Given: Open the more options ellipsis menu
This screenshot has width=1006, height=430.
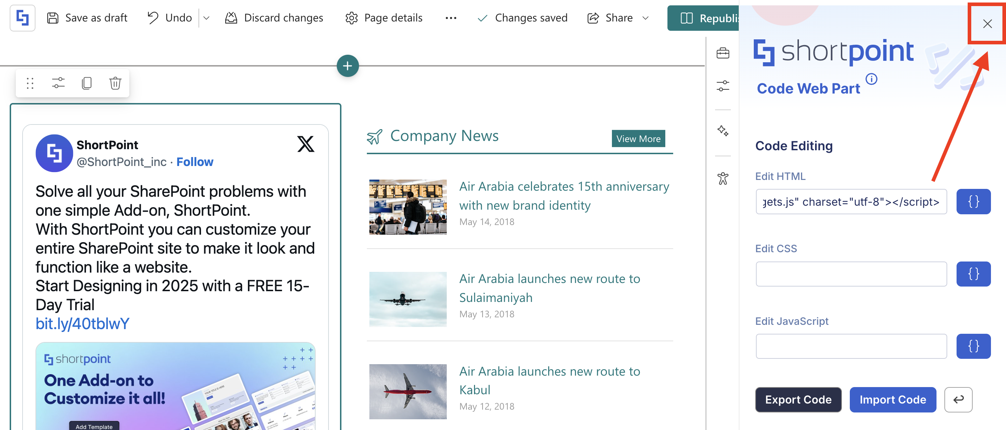Looking at the screenshot, I should pos(451,18).
